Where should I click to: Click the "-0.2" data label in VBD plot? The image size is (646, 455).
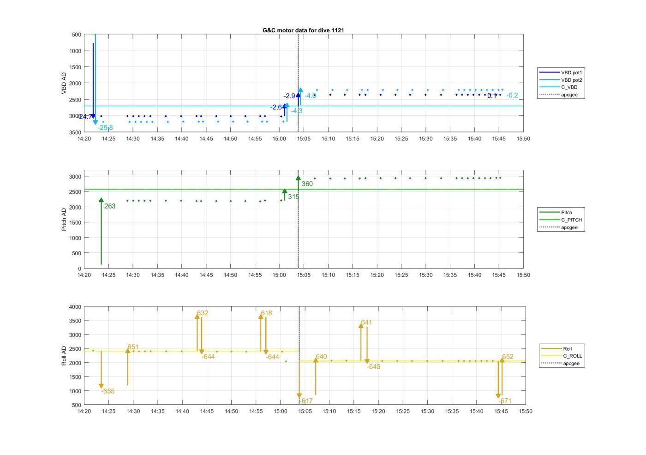[512, 96]
